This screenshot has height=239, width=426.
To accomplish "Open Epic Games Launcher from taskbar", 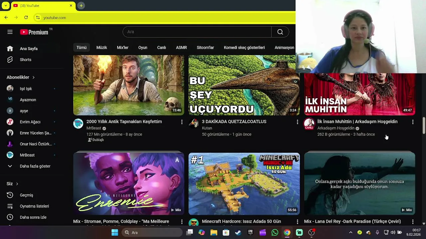I will [250, 232].
